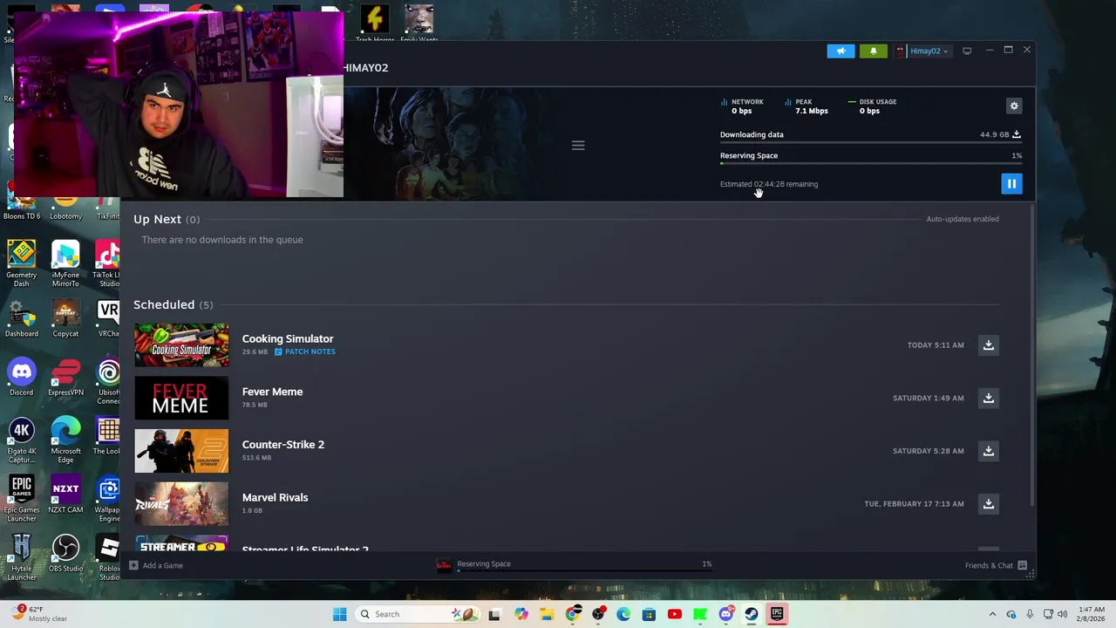The image size is (1116, 628).
Task: Open Dashboard desktop shortcut
Action: click(21, 318)
